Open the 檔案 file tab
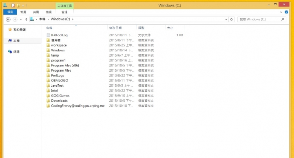Screen dimensions: 294x158 [10, 12]
